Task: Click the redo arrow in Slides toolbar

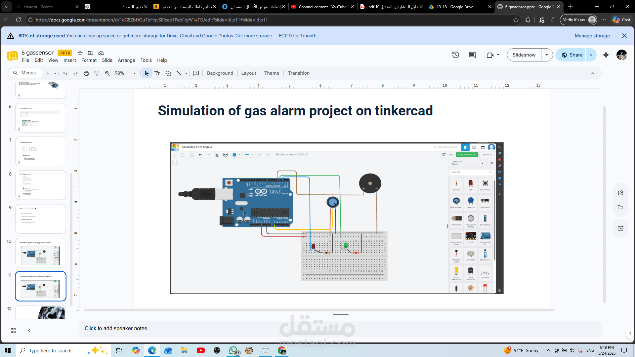Action: [x=76, y=73]
